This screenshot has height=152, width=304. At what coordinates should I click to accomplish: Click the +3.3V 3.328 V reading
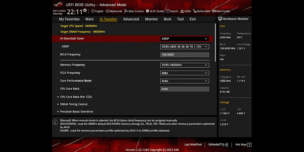click(x=224, y=124)
